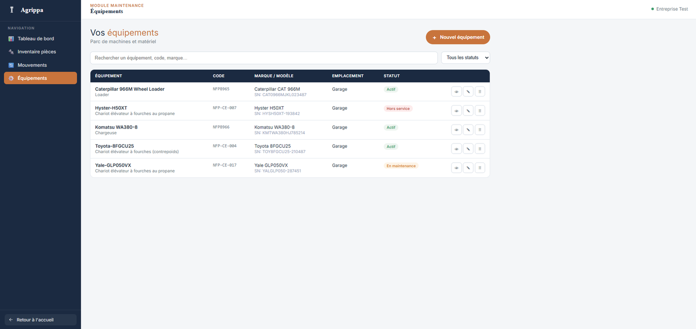The height and width of the screenshot is (329, 696).
Task: Open the Inventaire pièces section
Action: (x=40, y=52)
